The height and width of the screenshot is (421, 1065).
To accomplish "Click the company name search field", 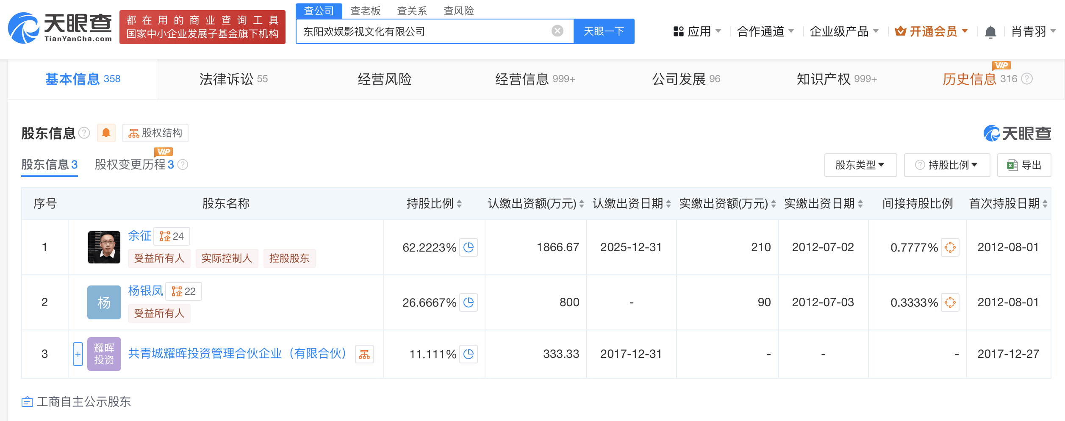I will point(424,31).
